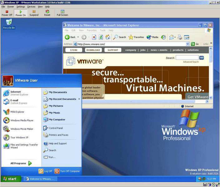Image resolution: width=220 pixels, height=187 pixels.
Task: Open Media pane in Internet Explorer
Action: pos(152,37)
